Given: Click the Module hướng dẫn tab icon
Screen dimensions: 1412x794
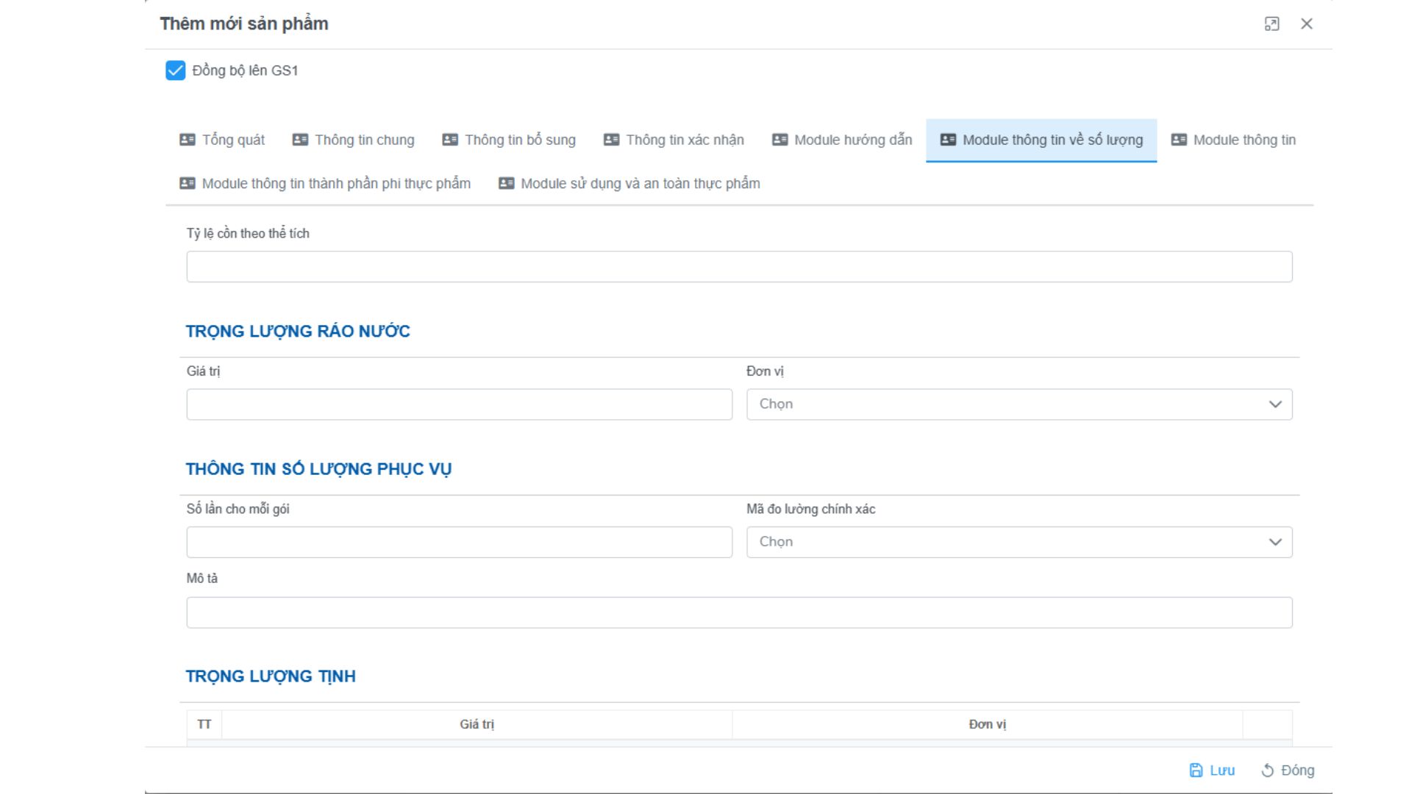Looking at the screenshot, I should pos(780,140).
